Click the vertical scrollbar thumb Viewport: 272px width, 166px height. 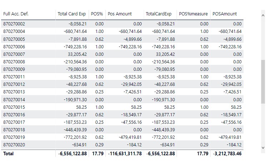pos(263,82)
